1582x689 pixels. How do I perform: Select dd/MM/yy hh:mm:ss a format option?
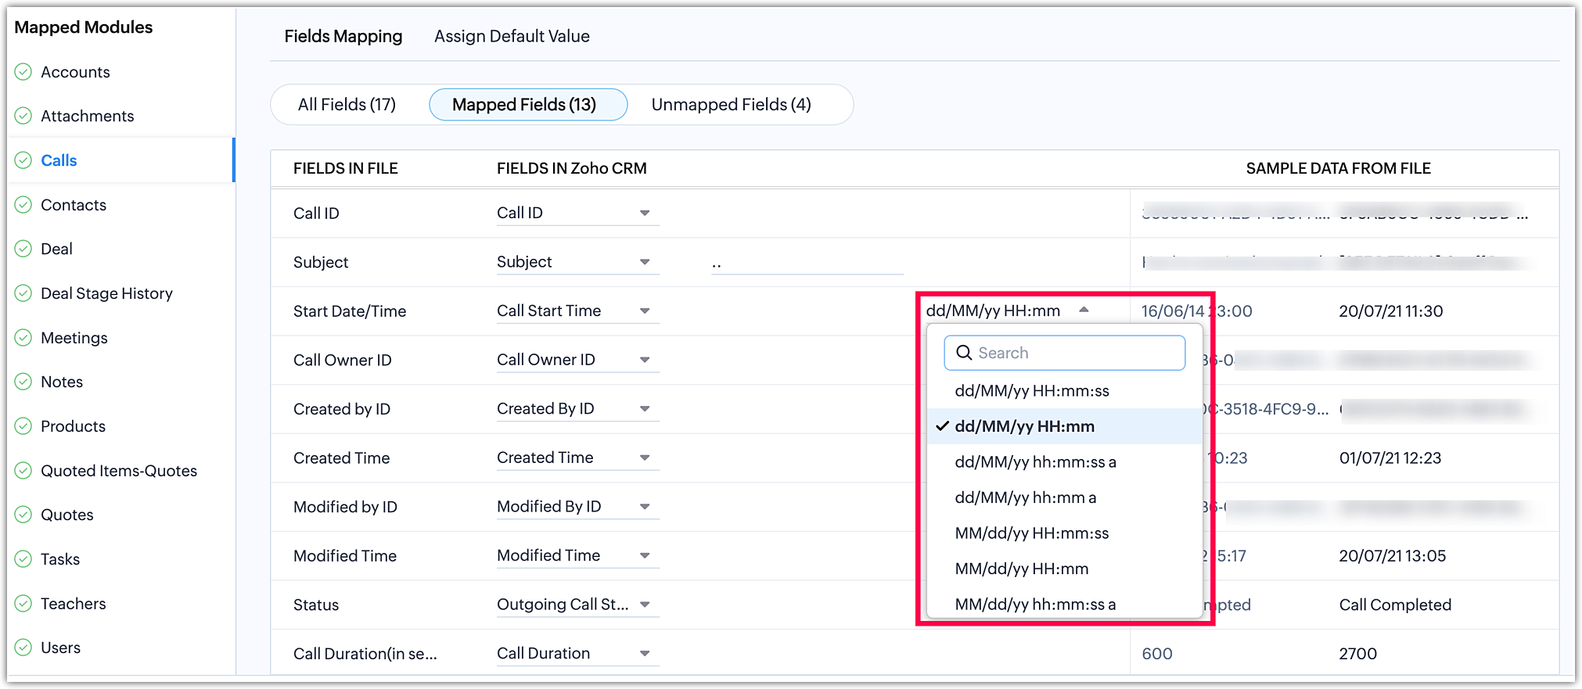click(x=1035, y=462)
